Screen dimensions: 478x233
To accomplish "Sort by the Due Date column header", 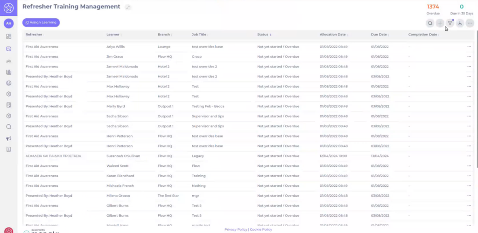I will click(379, 34).
